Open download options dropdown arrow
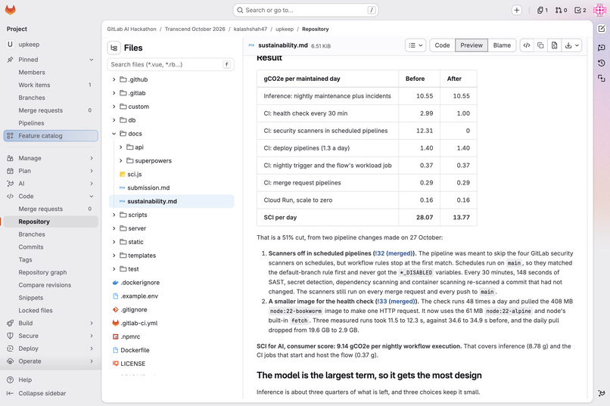Image resolution: width=610 pixels, height=406 pixels. (x=577, y=45)
